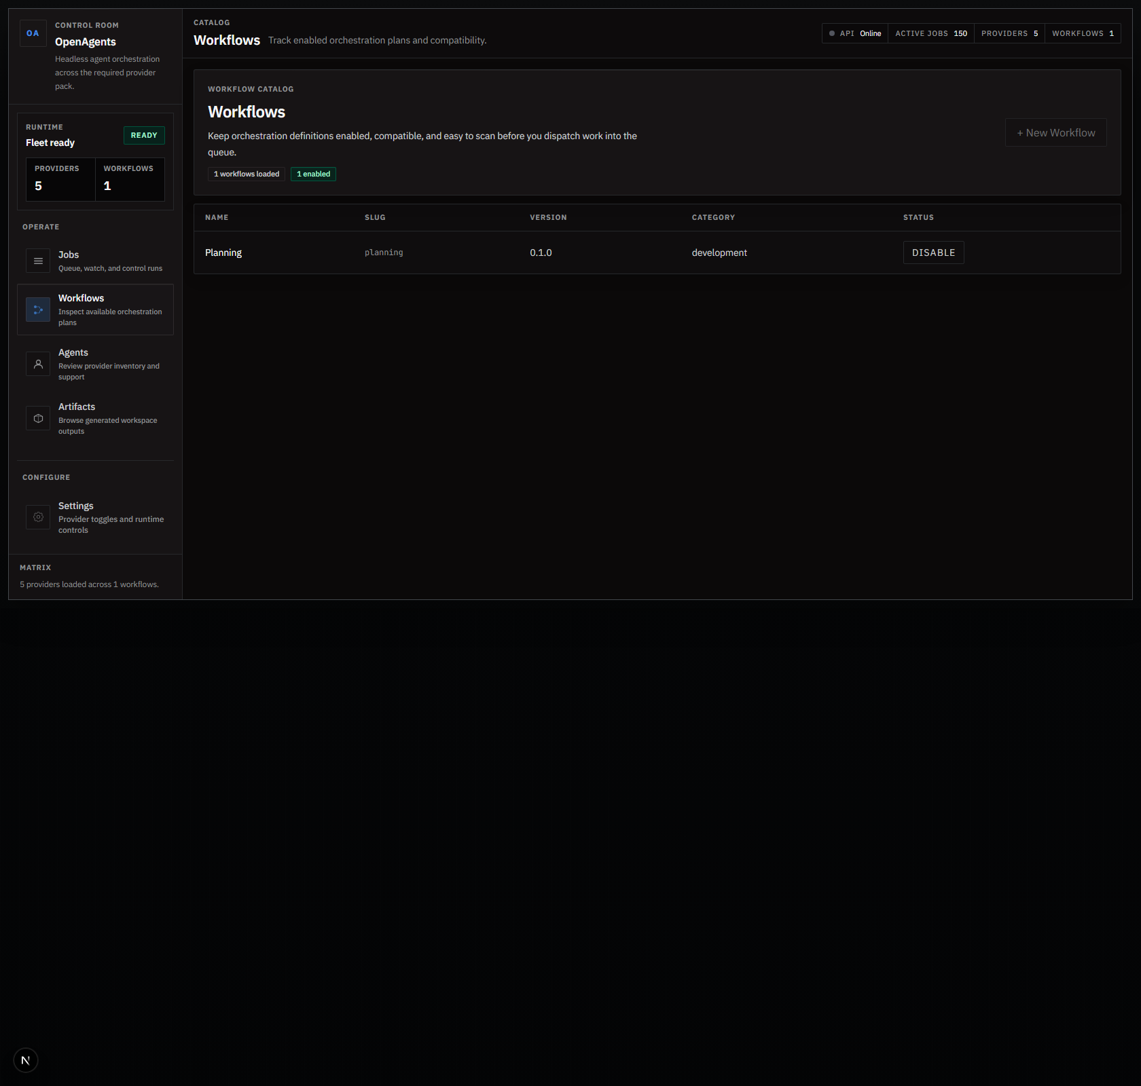Click the Workflows branch icon in sidebar
Viewport: 1141px width, 1086px height.
point(38,310)
